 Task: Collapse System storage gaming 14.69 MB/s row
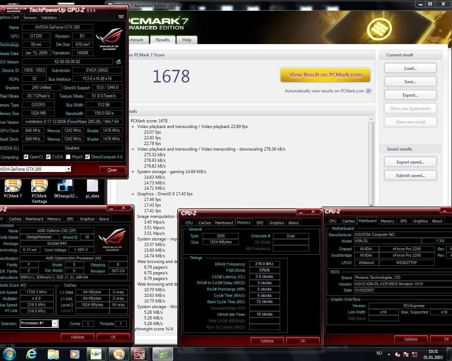pos(133,172)
